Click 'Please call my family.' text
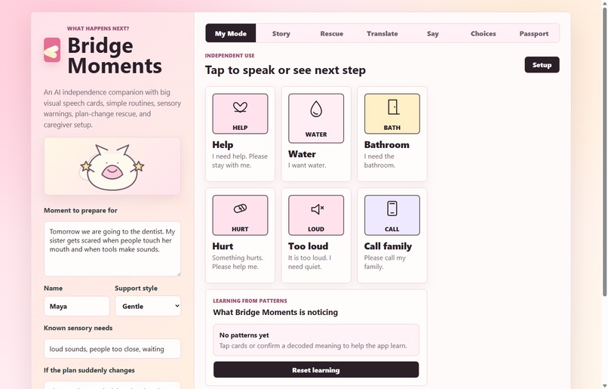 click(385, 262)
